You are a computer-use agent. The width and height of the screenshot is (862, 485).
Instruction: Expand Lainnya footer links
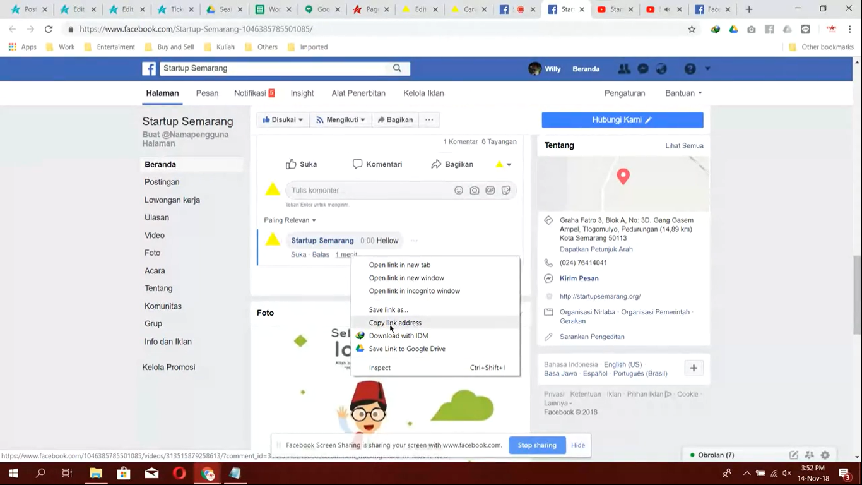[558, 403]
